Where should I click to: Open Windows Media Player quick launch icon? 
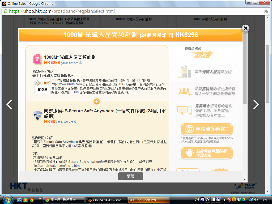25,200
